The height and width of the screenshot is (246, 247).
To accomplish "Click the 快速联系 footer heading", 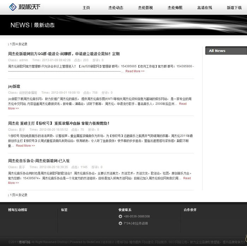I will click(x=125, y=210).
